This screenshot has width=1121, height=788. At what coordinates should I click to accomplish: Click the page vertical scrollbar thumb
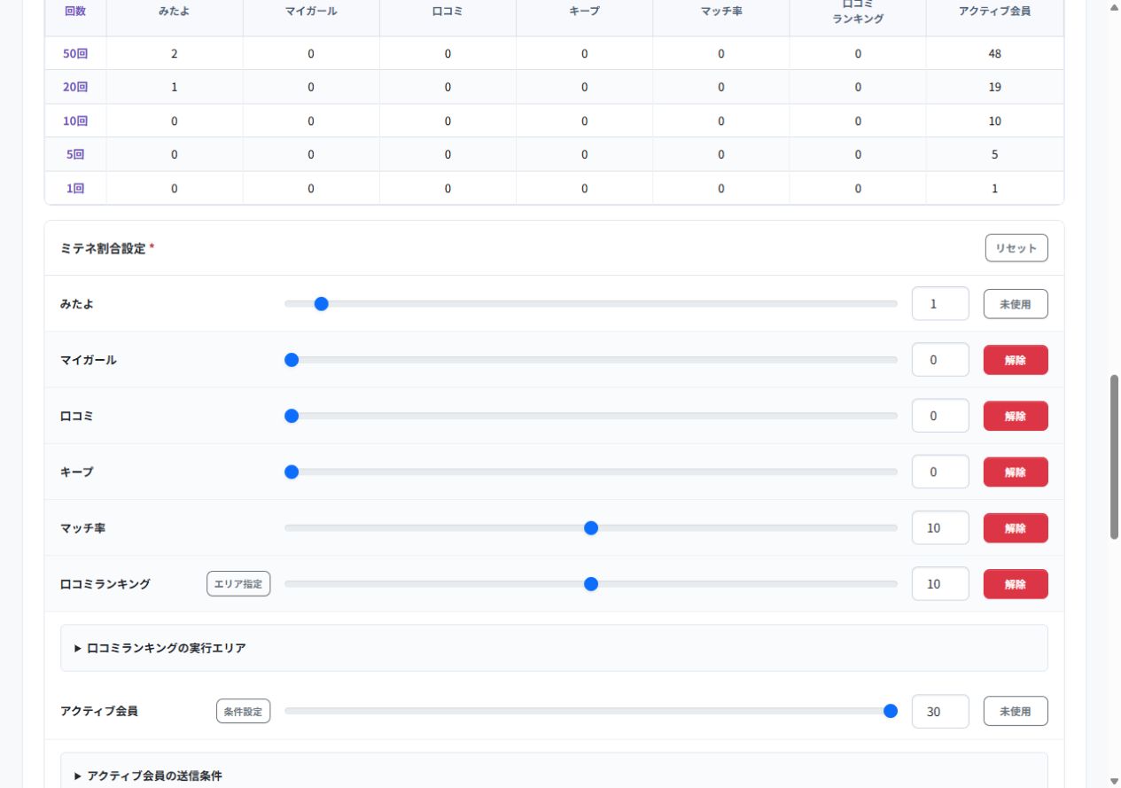point(1114,456)
